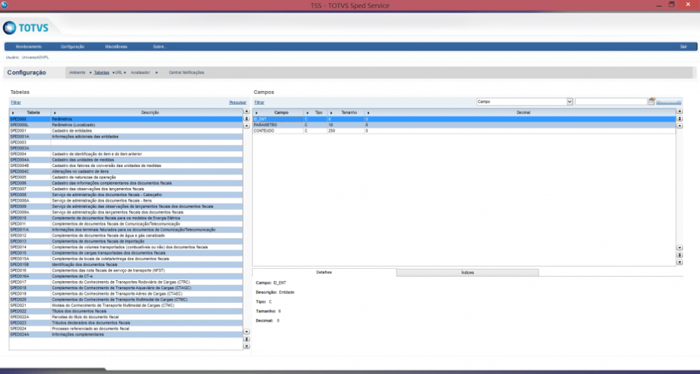Click Pesquisar link in Tabelas panel
The width and height of the screenshot is (700, 374).
coord(238,103)
